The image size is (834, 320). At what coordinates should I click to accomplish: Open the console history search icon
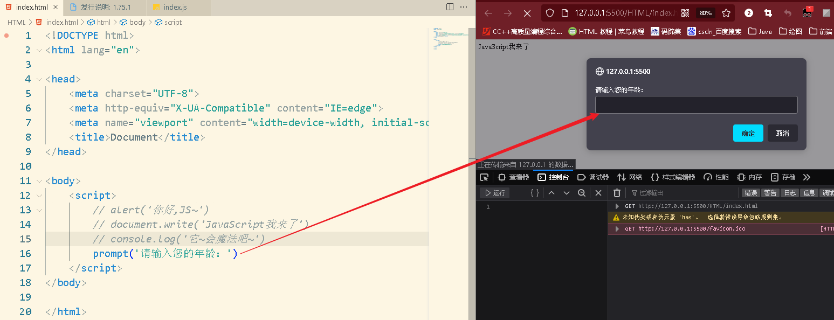tap(582, 193)
